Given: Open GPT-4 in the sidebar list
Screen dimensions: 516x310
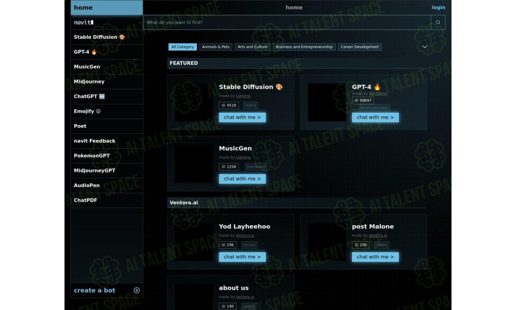Looking at the screenshot, I should 107,52.
